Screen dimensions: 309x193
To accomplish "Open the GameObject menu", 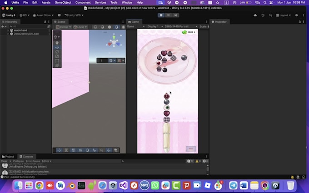I will (63, 3).
